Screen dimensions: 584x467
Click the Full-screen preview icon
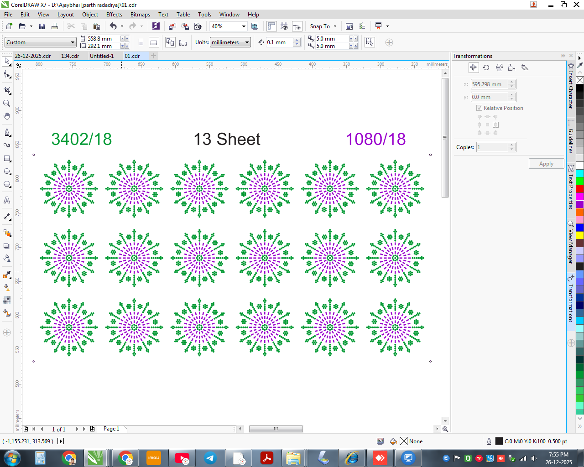(255, 26)
